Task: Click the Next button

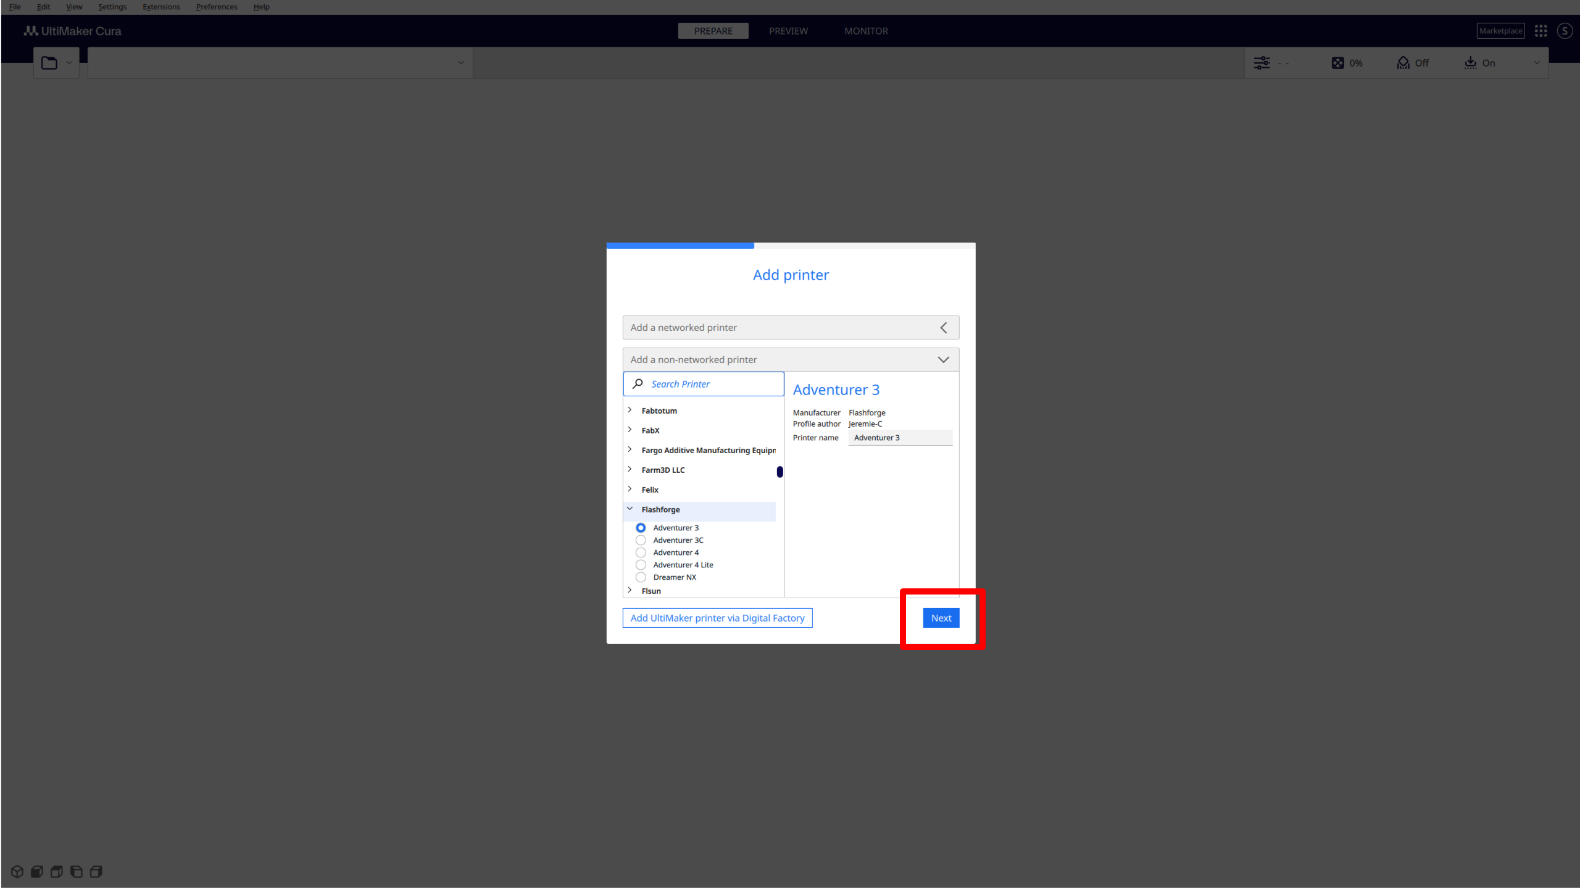Action: [x=941, y=617]
